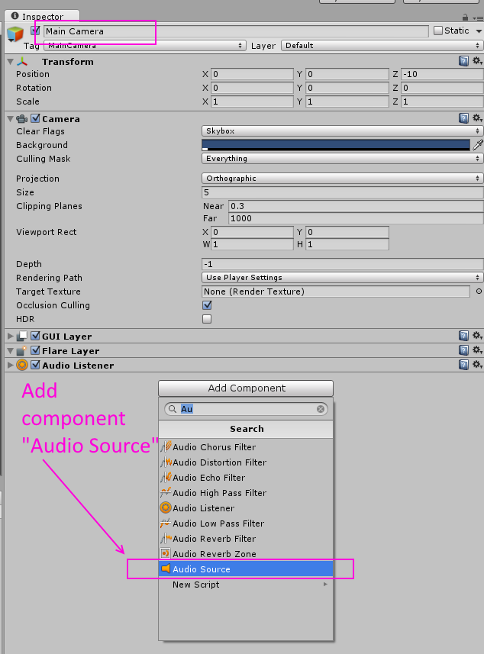Enable the Static checkbox
The height and width of the screenshot is (654, 484).
point(438,31)
